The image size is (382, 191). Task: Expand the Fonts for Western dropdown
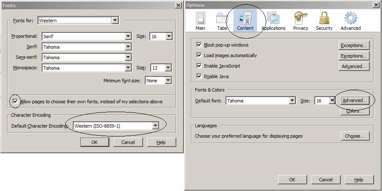[78, 21]
